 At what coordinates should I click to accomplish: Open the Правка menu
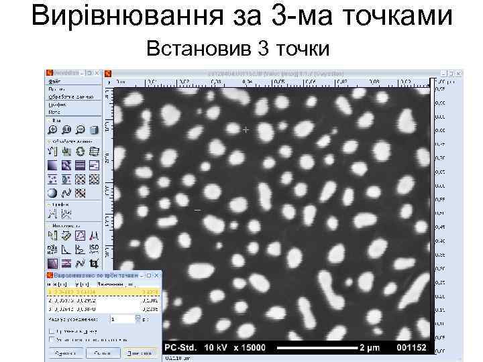tap(56, 89)
